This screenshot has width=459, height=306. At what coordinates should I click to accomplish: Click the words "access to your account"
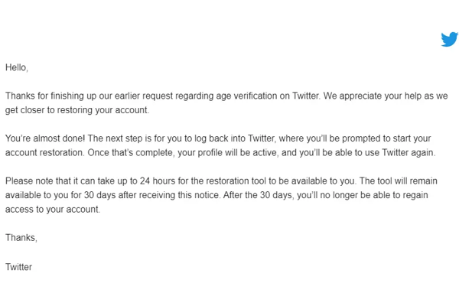click(52, 209)
